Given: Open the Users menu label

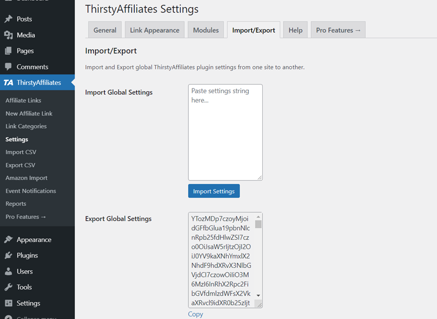Looking at the screenshot, I should point(25,271).
